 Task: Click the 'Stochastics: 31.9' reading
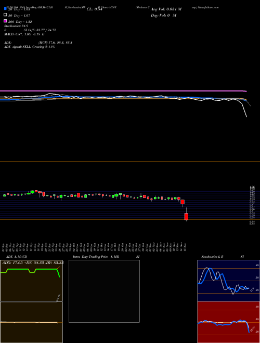coord(16,26)
